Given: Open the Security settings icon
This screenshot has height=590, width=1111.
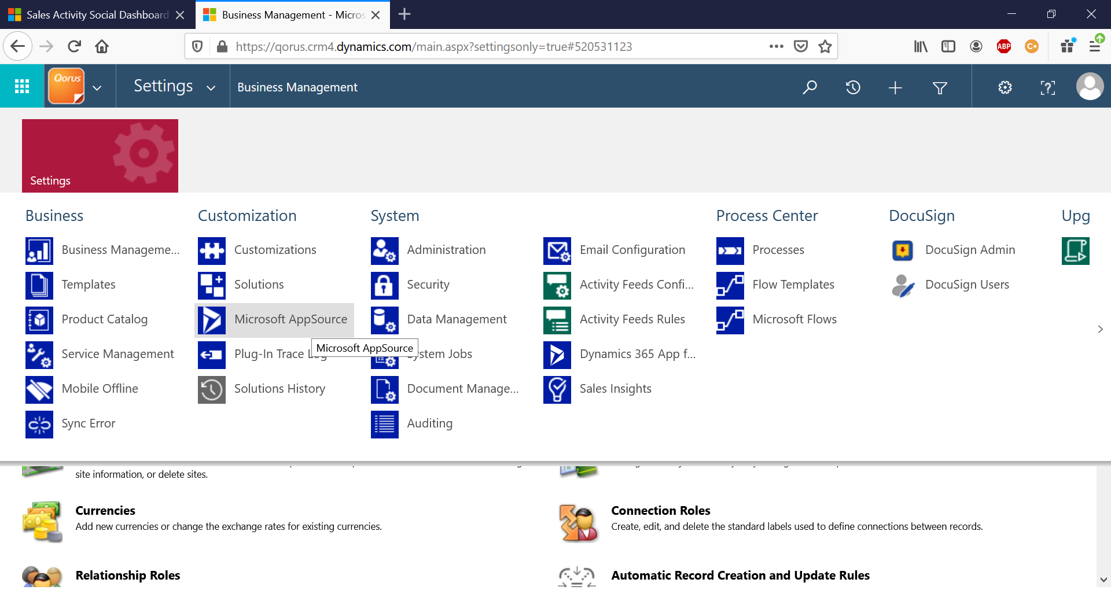Looking at the screenshot, I should point(384,285).
